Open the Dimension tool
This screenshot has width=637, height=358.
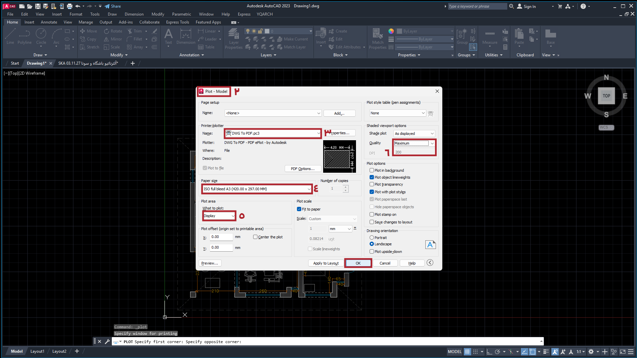(186, 36)
